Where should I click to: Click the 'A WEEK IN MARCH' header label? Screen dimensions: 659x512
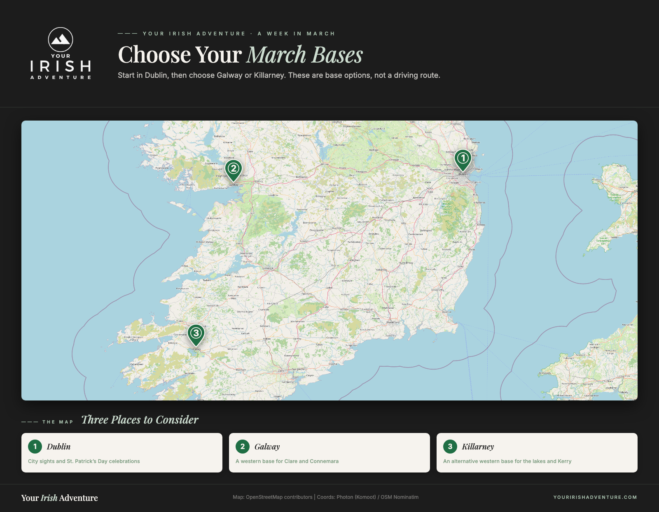[x=297, y=34]
